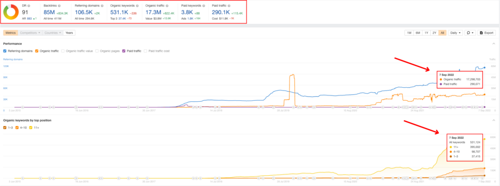This screenshot has height=186, width=500.
Task: Click the AR 883 rank link
Action: pos(29,19)
